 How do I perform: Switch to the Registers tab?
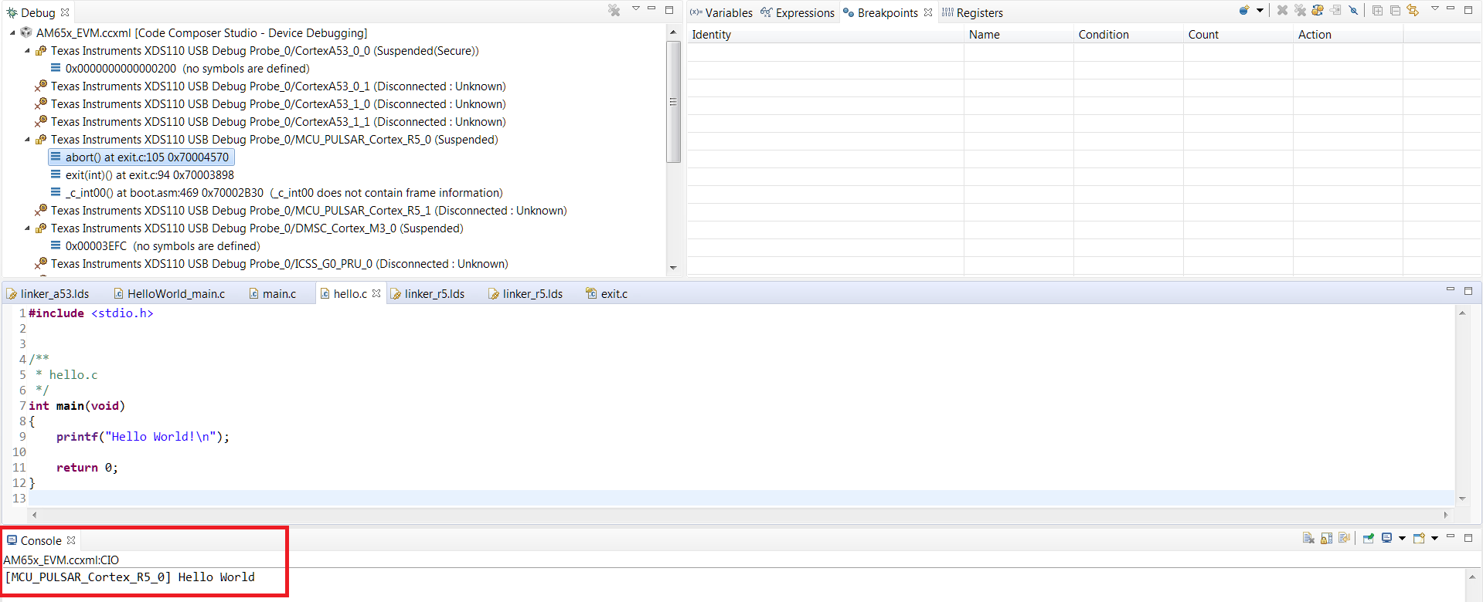(978, 12)
